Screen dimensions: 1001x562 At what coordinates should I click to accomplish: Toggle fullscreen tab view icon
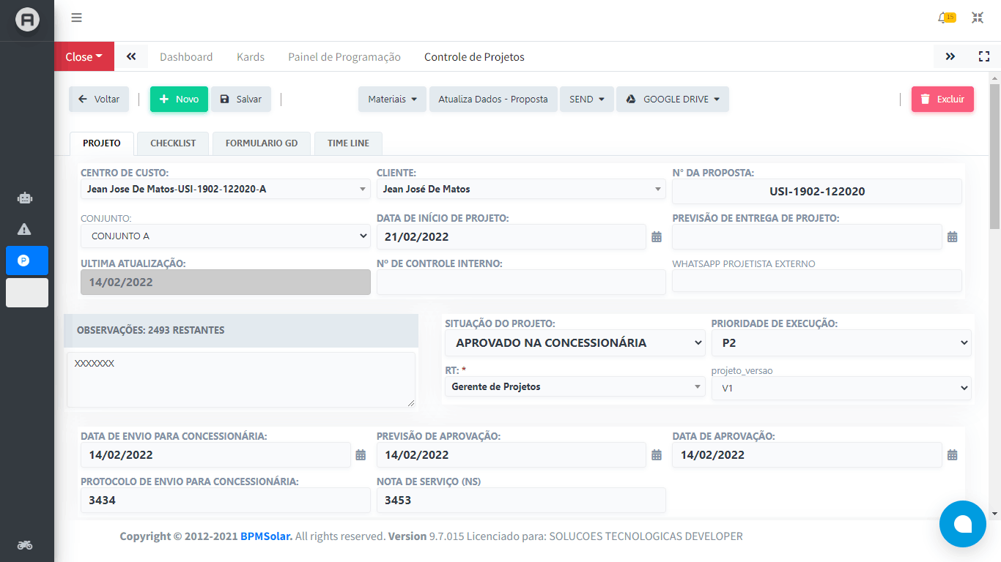pyautogui.click(x=984, y=56)
